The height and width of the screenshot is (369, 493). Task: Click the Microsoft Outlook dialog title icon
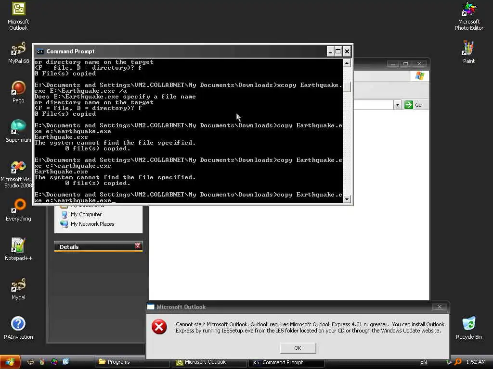click(x=151, y=307)
